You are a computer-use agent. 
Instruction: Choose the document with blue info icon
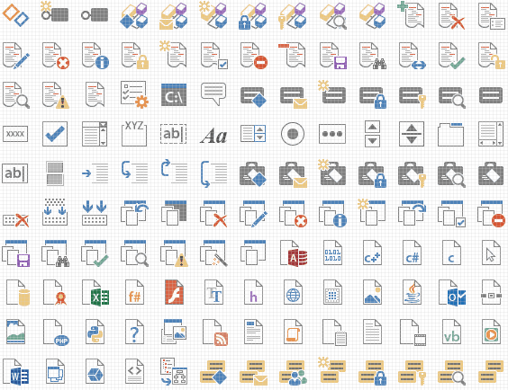[x=95, y=55]
